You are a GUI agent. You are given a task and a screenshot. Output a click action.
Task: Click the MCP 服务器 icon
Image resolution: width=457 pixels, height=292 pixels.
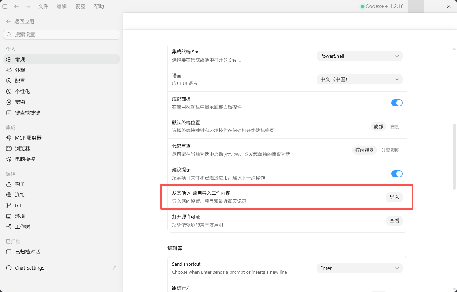pyautogui.click(x=9, y=138)
